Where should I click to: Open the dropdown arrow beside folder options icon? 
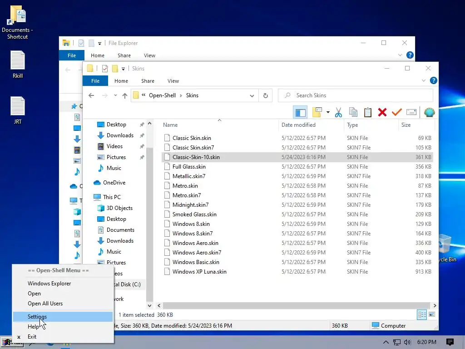tap(328, 112)
